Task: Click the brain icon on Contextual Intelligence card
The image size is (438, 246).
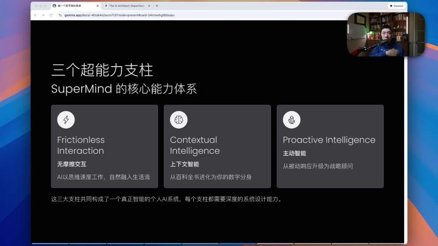Action: tap(179, 120)
